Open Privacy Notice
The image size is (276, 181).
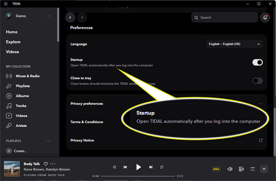tap(82, 140)
